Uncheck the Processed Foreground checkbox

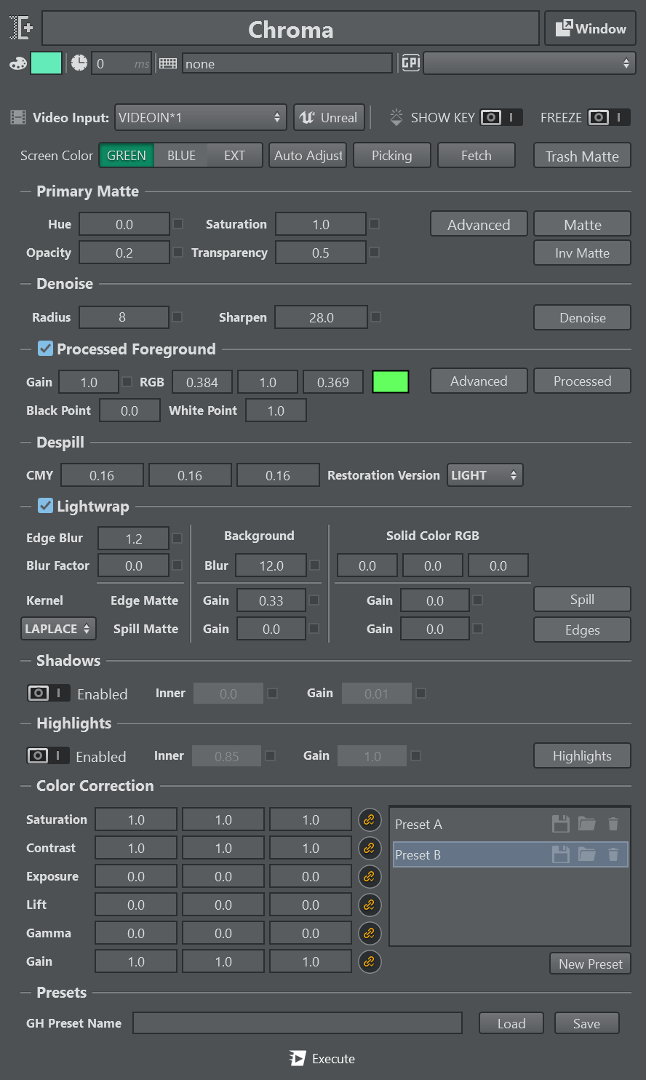coord(45,349)
